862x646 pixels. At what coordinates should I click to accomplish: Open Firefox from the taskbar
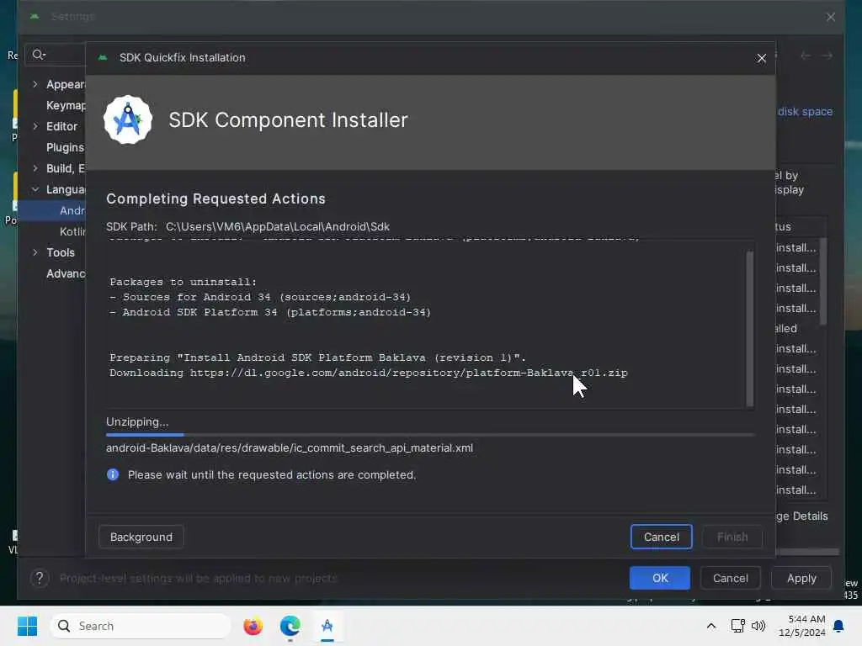coord(253,626)
